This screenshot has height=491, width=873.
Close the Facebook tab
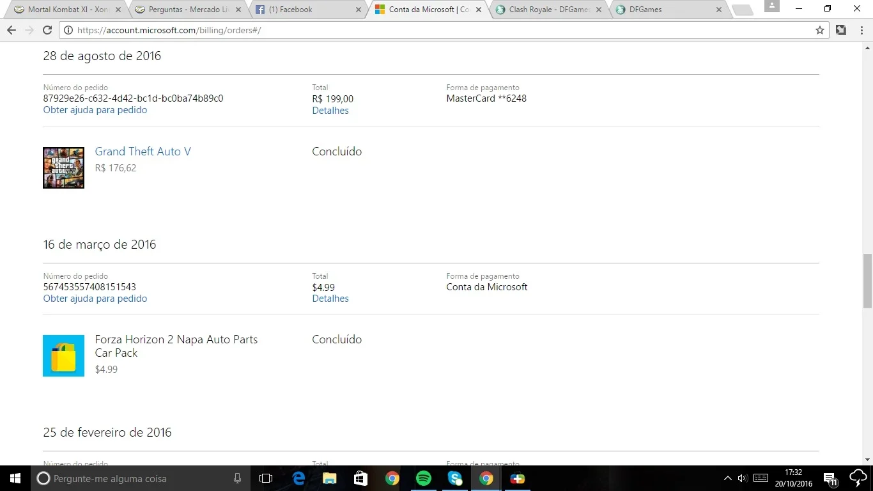tap(359, 10)
